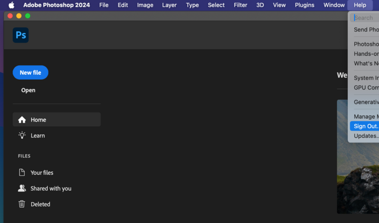Click the green fullscreen window button
Image resolution: width=379 pixels, height=223 pixels.
[28, 16]
